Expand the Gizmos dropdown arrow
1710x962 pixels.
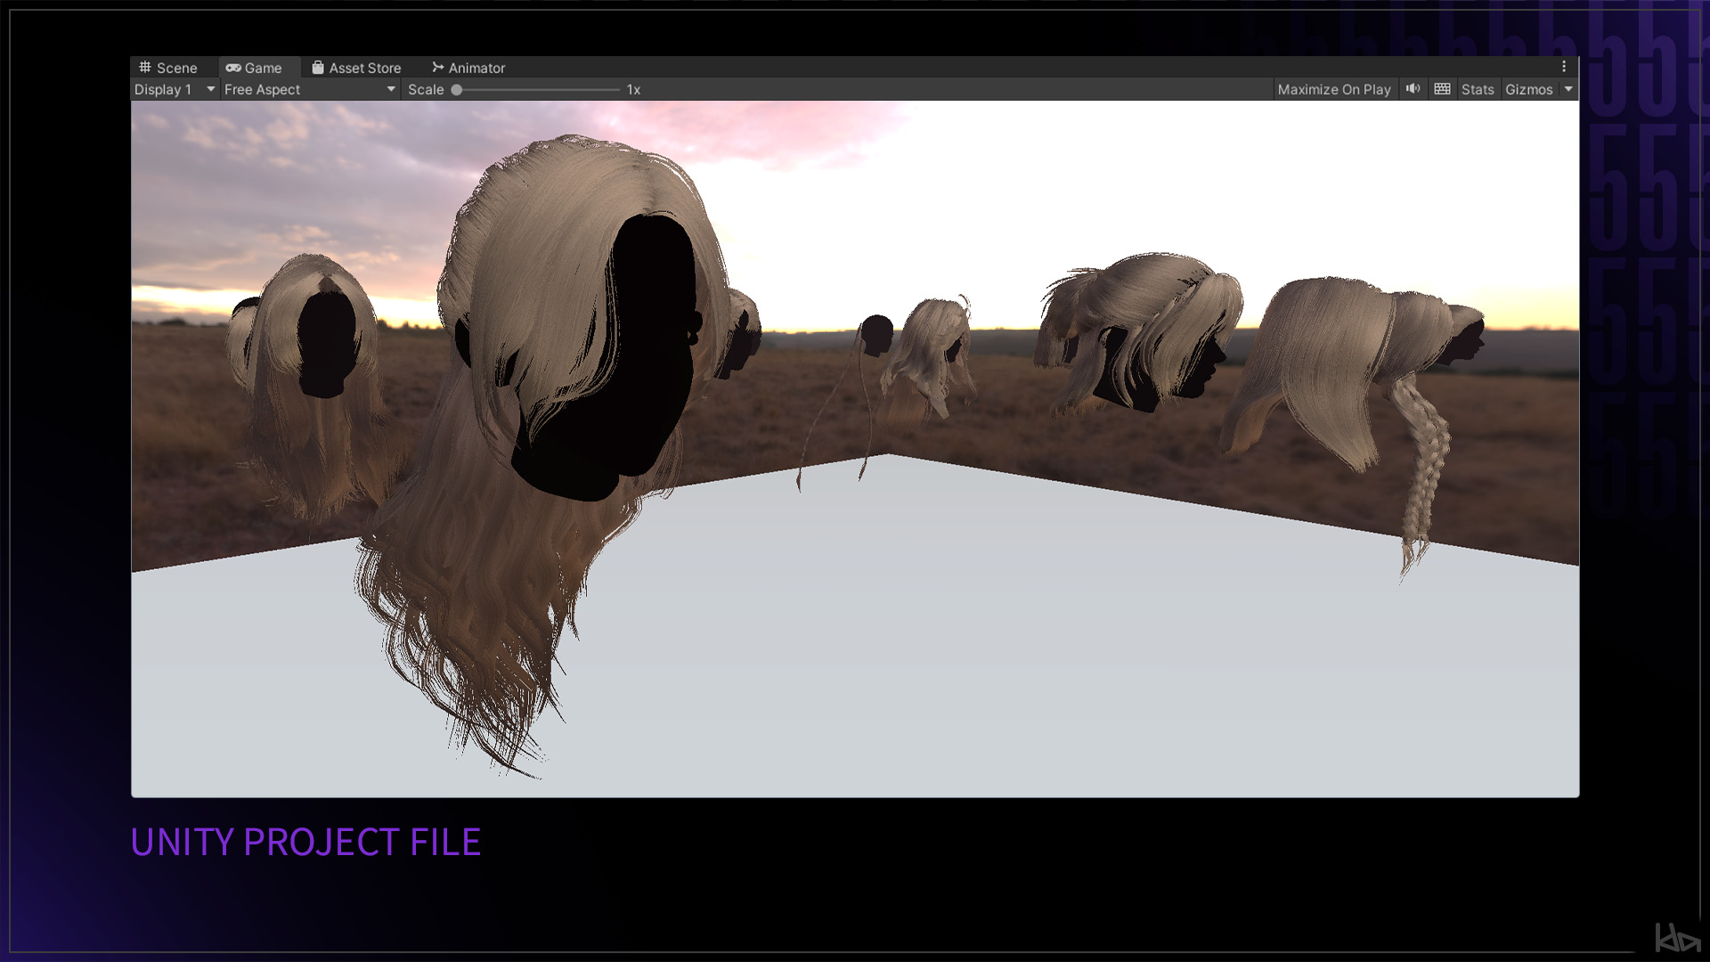[1568, 89]
